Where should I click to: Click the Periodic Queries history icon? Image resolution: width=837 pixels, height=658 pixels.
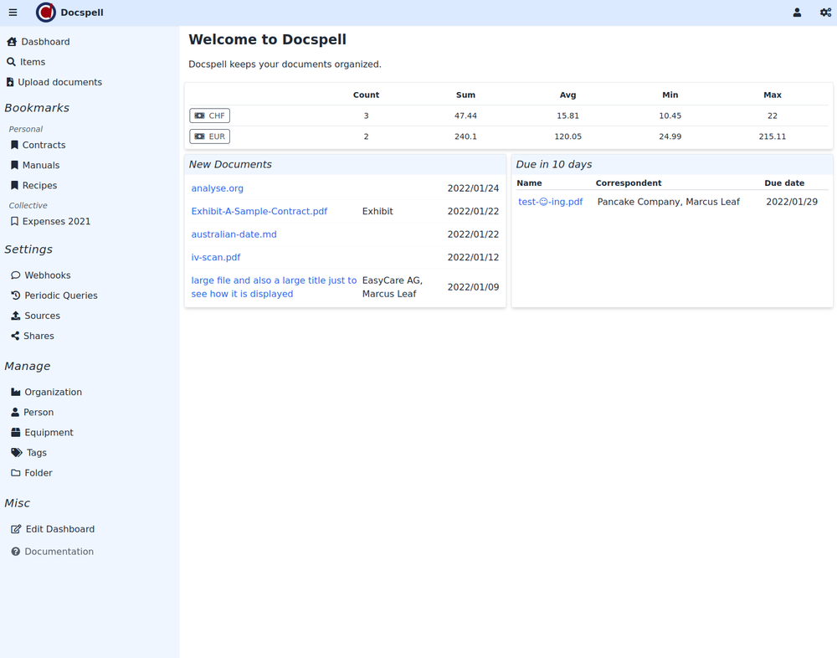click(x=16, y=296)
